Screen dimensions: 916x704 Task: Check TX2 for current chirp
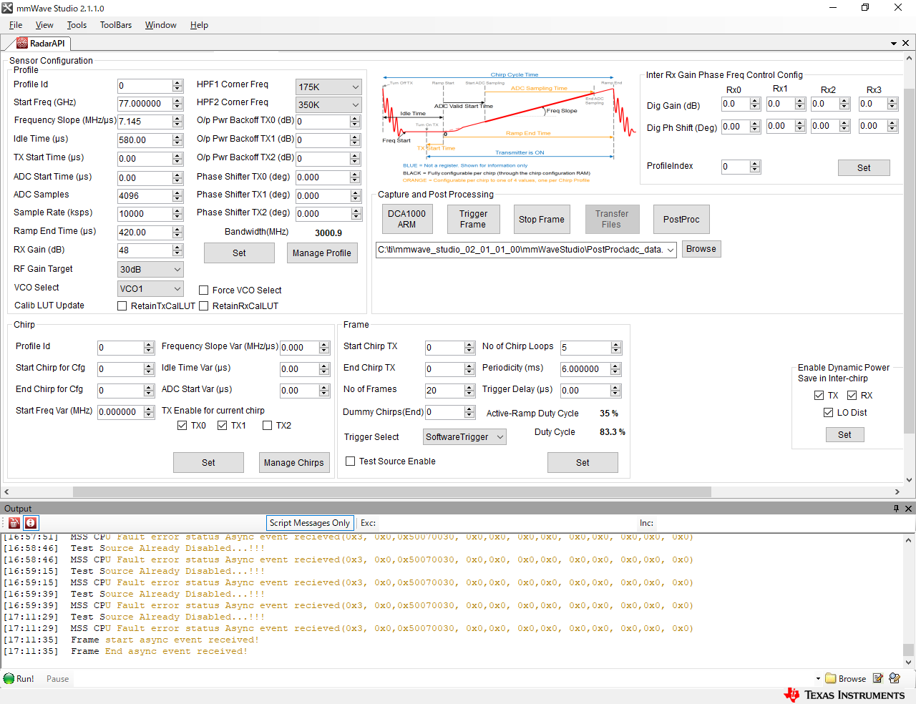pos(267,426)
